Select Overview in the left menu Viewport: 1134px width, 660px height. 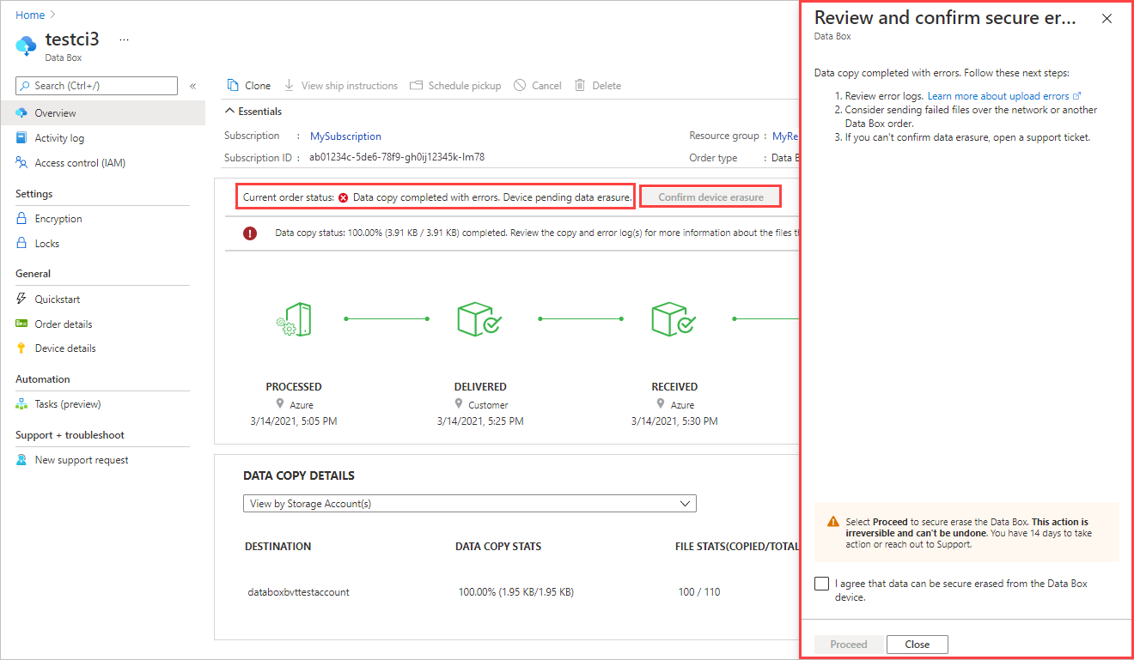[103, 113]
